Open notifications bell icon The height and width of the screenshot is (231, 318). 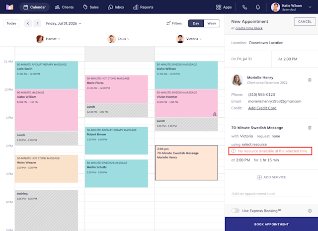click(x=258, y=7)
